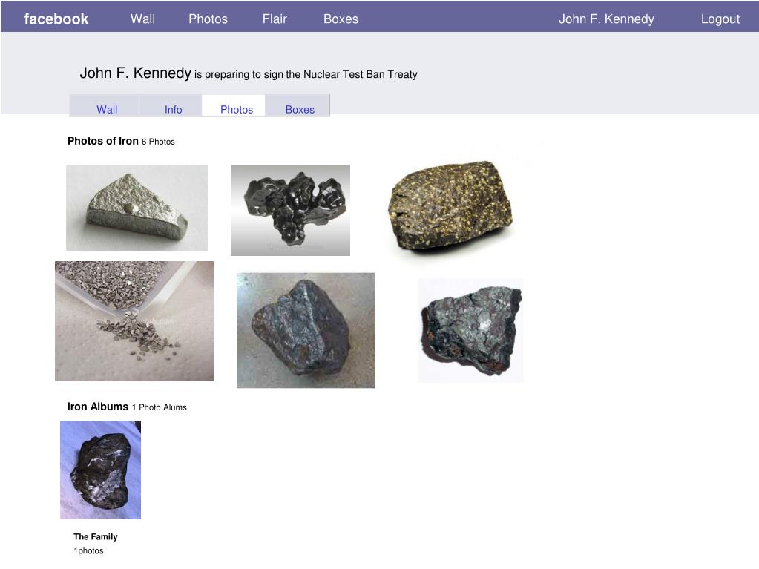Go to Flair in the top bar
The width and height of the screenshot is (759, 569).
[275, 19]
